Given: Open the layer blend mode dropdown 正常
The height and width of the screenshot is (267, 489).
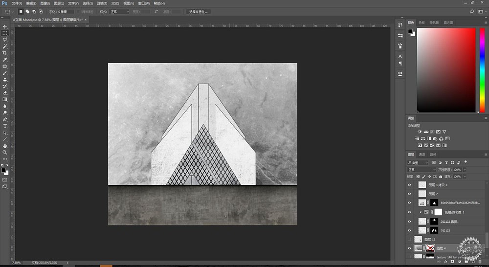Looking at the screenshot, I should pos(422,170).
